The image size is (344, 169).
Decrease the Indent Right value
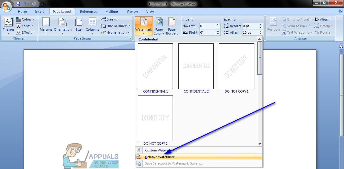click(x=218, y=34)
